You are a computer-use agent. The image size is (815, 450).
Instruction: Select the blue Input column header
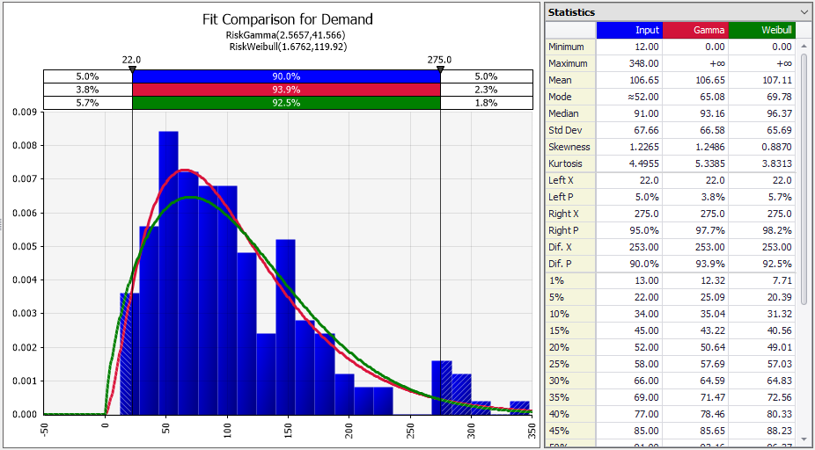(628, 30)
